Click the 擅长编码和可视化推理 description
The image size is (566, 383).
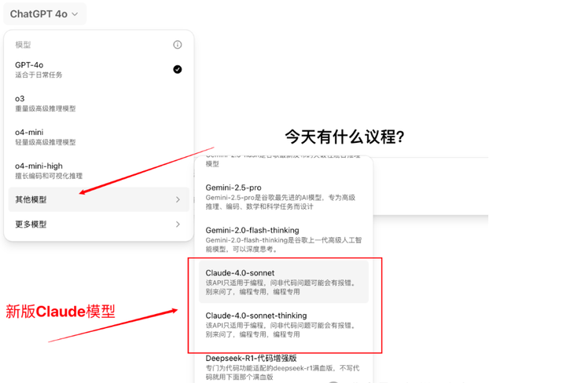click(x=49, y=176)
